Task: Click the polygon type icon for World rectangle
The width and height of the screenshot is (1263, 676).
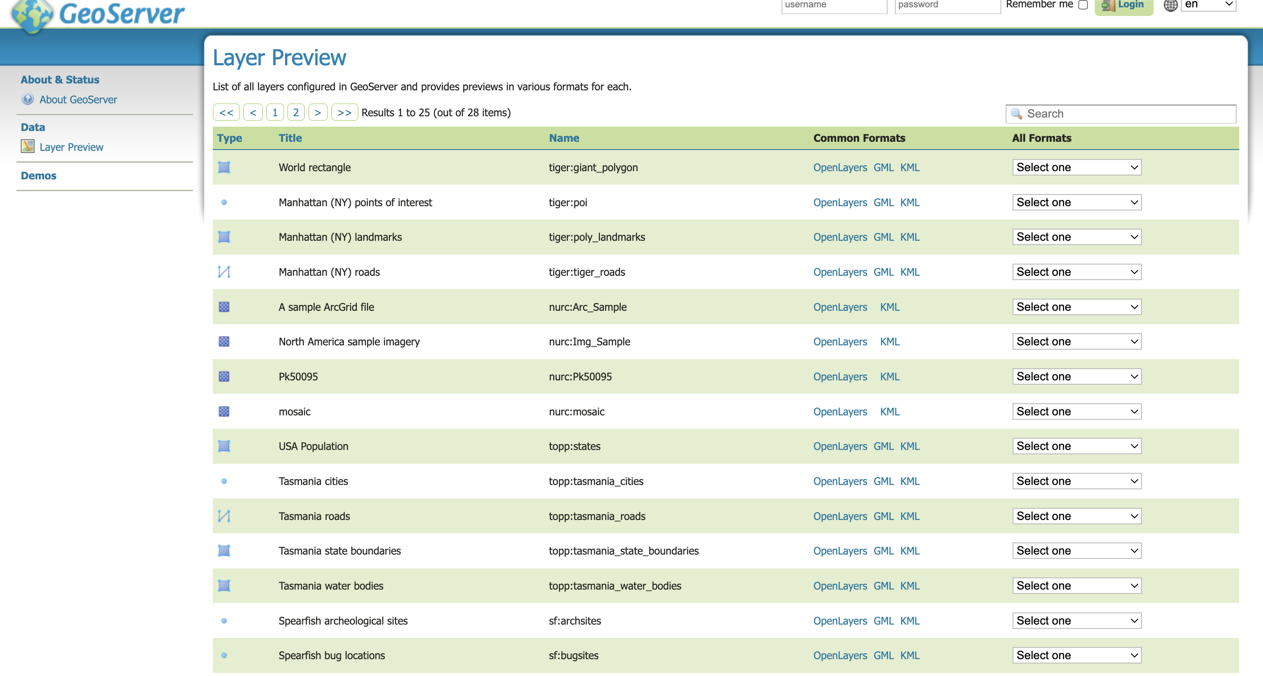Action: click(224, 168)
